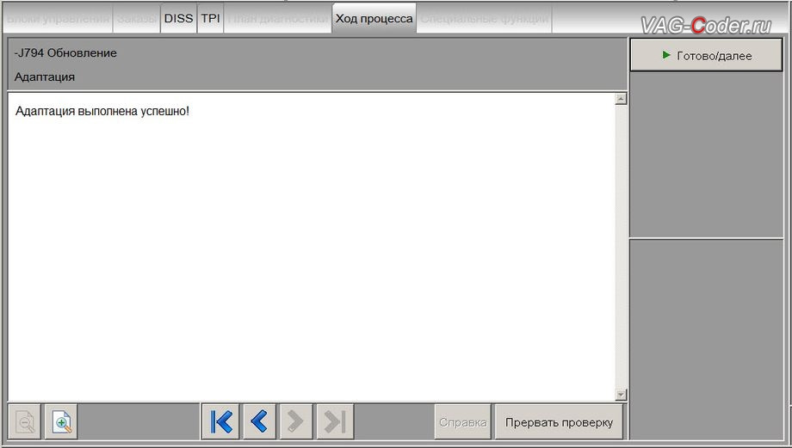Click '-J794 Обновление' header text
The image size is (792, 448).
[x=65, y=53]
